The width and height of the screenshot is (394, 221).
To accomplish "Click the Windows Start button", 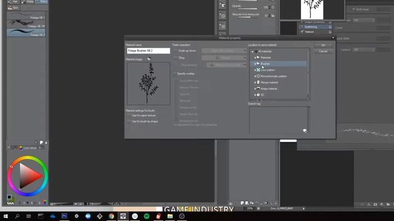I will (x=6, y=216).
